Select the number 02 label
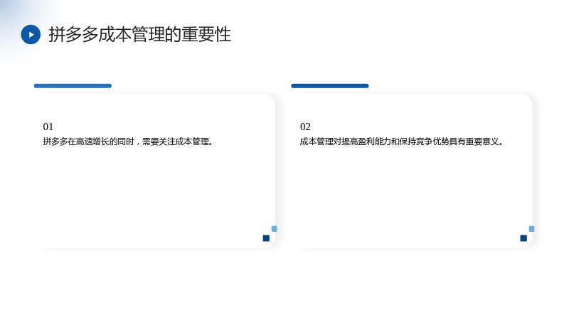 click(305, 127)
